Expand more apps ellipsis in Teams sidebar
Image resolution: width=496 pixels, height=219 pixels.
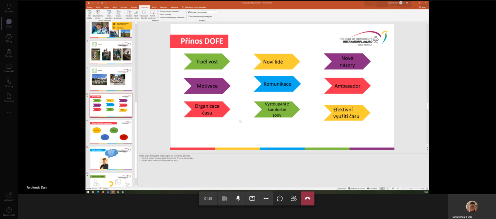(x=9, y=113)
